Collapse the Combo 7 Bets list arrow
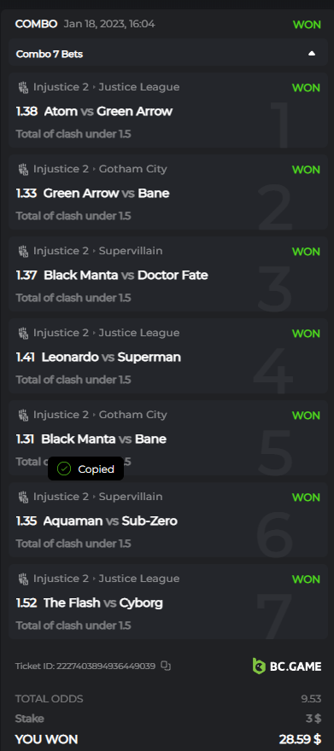 tap(312, 54)
